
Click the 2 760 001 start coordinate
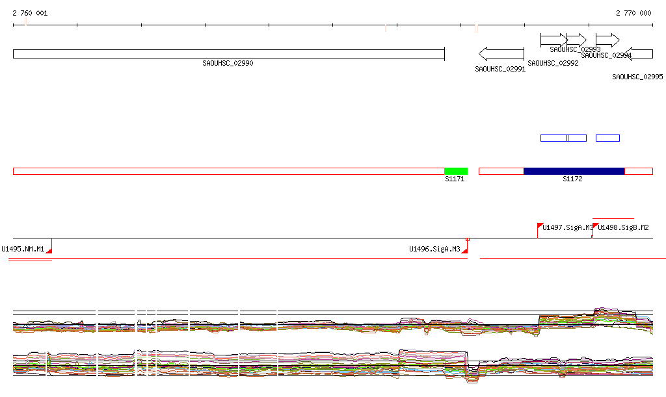point(30,13)
